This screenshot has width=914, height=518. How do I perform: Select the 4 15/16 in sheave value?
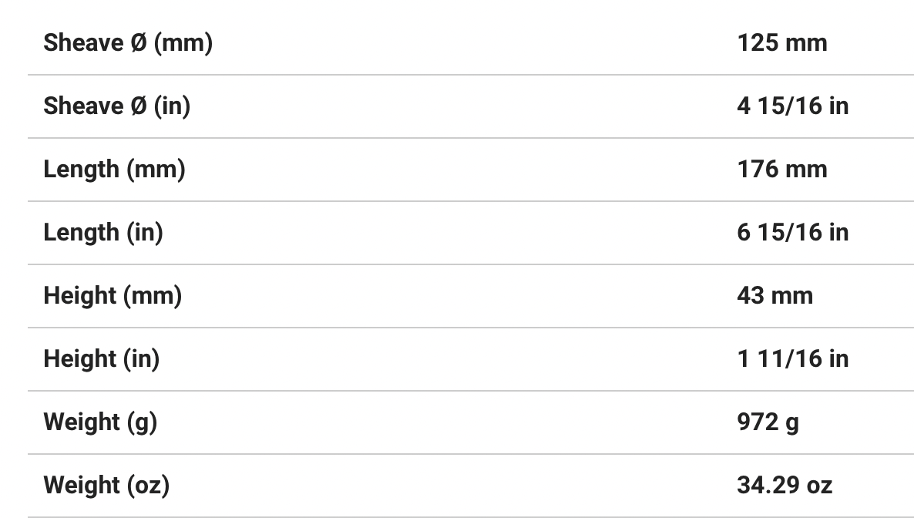[x=792, y=106]
